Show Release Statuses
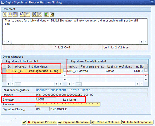 coord(106,122)
